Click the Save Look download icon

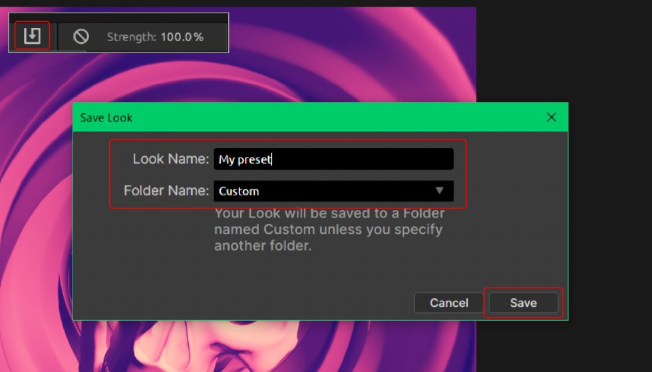32,36
